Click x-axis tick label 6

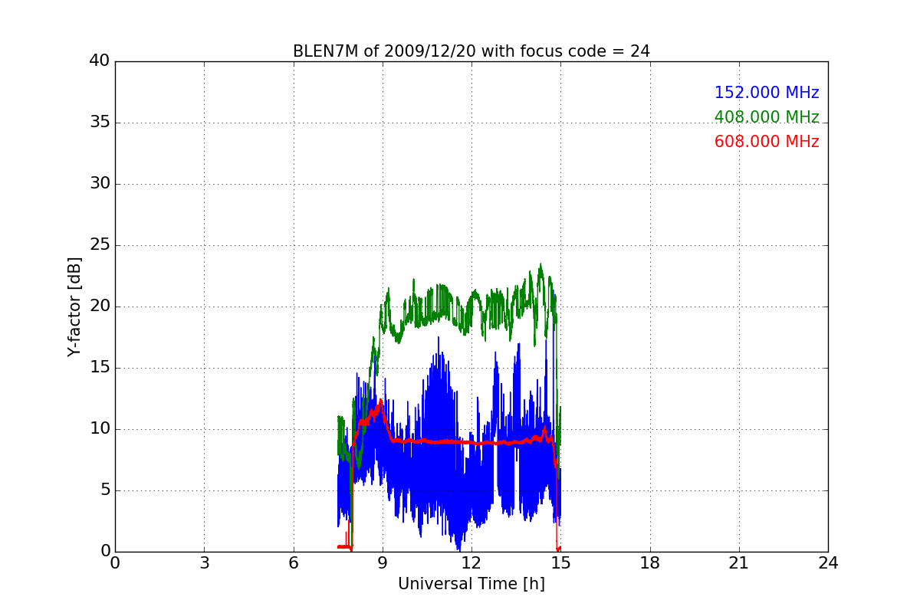pyautogui.click(x=293, y=563)
